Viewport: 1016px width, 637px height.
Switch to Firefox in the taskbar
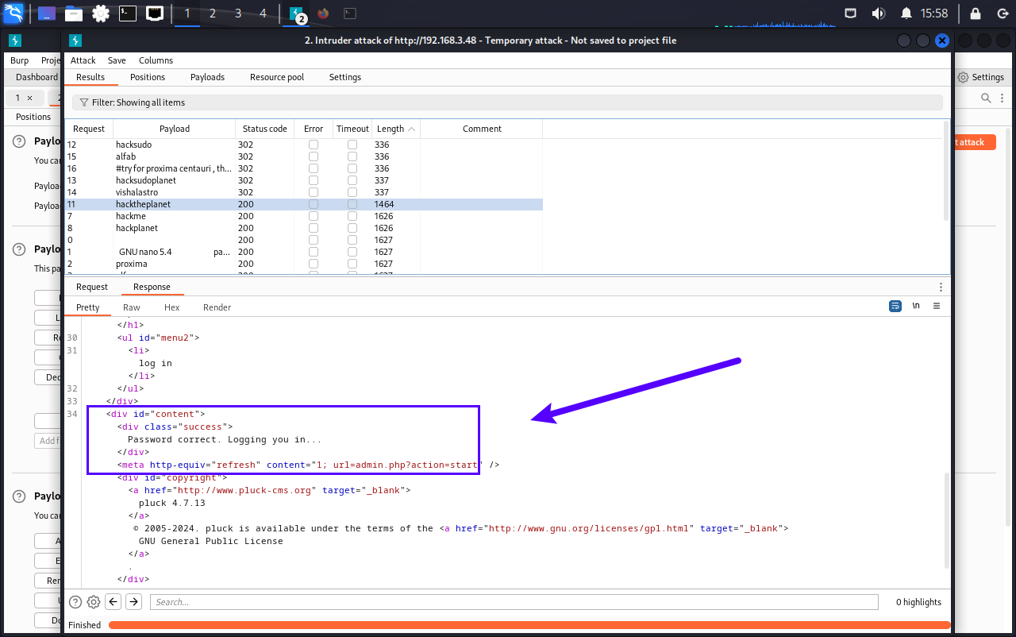click(323, 14)
